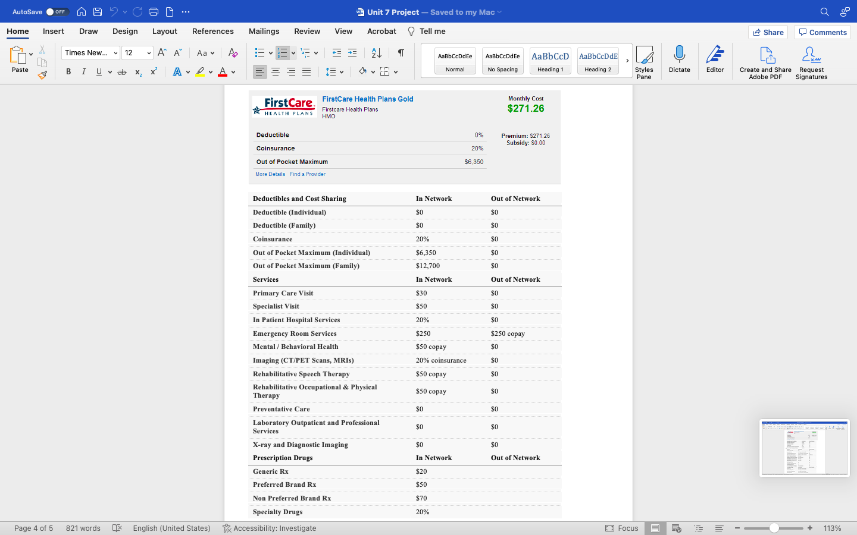Toggle Strikethrough formatting

tap(122, 72)
